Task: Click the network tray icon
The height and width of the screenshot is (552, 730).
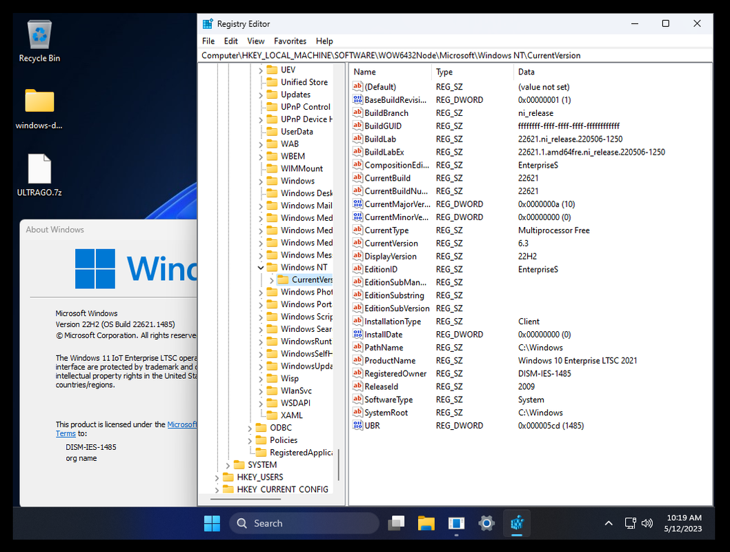Action: (631, 523)
